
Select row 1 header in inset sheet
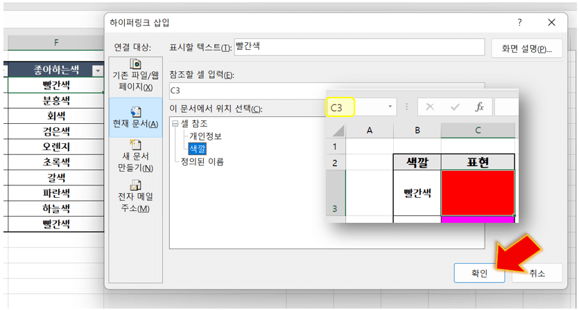tap(335, 147)
